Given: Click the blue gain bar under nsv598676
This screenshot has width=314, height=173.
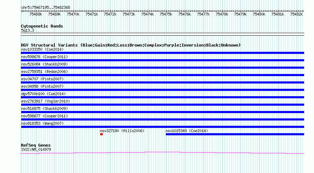Looking at the screenshot, I should coord(162,60).
